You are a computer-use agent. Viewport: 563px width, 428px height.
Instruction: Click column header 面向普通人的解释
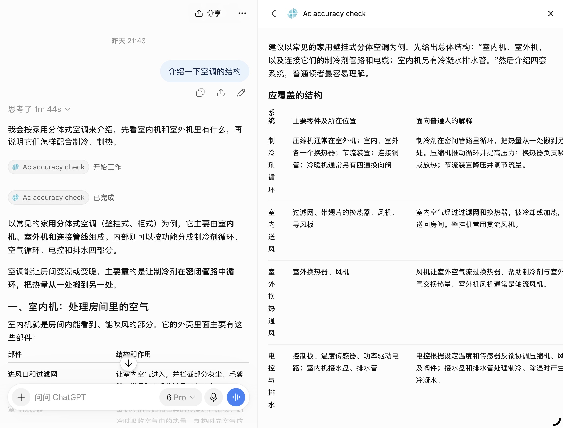click(x=444, y=121)
